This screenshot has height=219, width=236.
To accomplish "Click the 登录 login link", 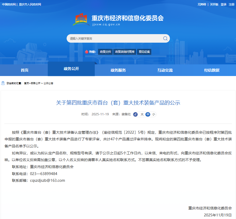I will click(223, 4).
